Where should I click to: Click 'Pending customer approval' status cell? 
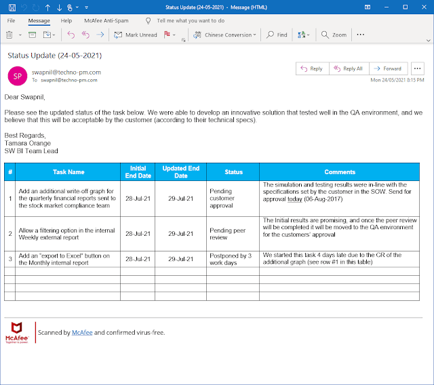click(x=233, y=199)
